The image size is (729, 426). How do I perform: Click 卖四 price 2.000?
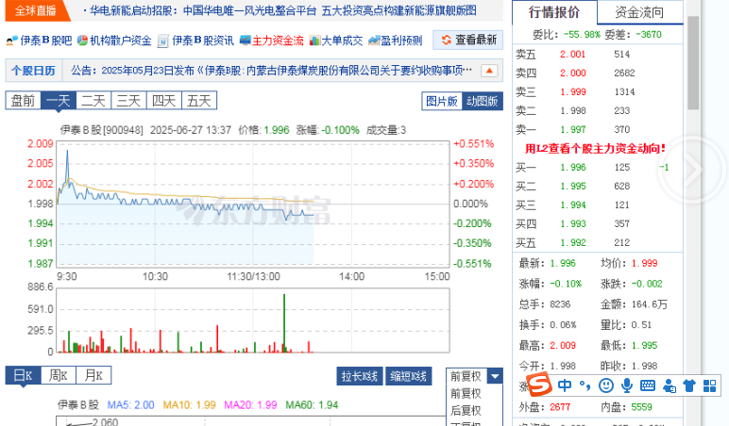coord(573,73)
